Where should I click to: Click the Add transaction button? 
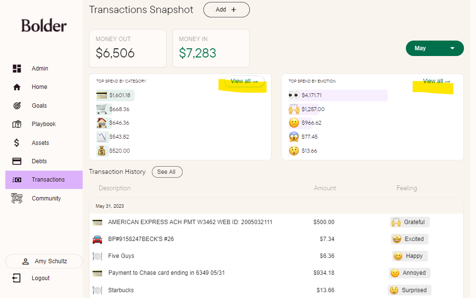pyautogui.click(x=226, y=10)
